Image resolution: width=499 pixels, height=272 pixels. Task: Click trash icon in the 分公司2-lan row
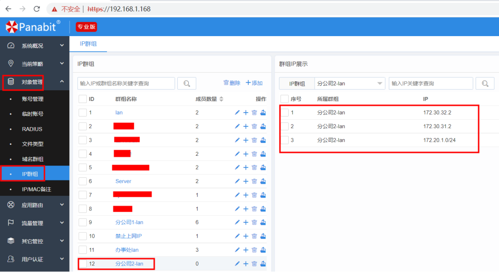click(x=254, y=264)
